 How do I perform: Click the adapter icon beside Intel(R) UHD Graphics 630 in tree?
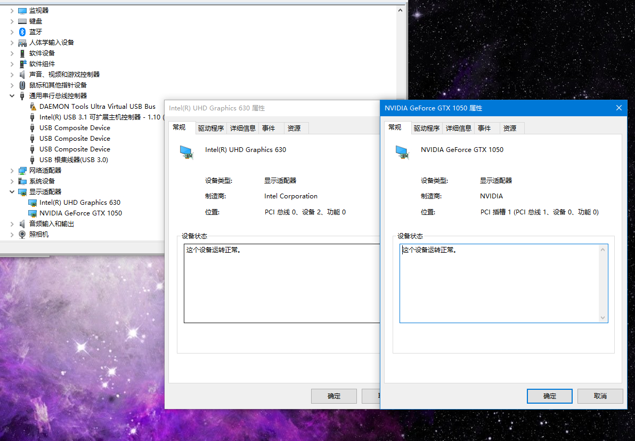[x=32, y=202]
